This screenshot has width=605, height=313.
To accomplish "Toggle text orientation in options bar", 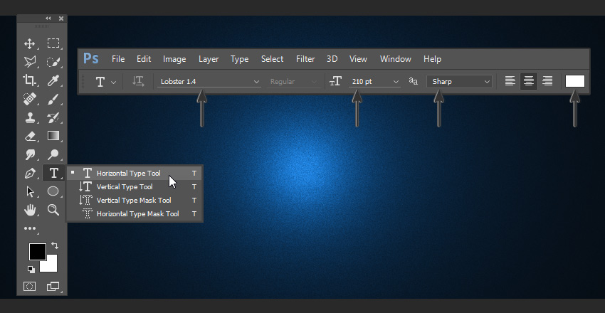I will pyautogui.click(x=139, y=82).
